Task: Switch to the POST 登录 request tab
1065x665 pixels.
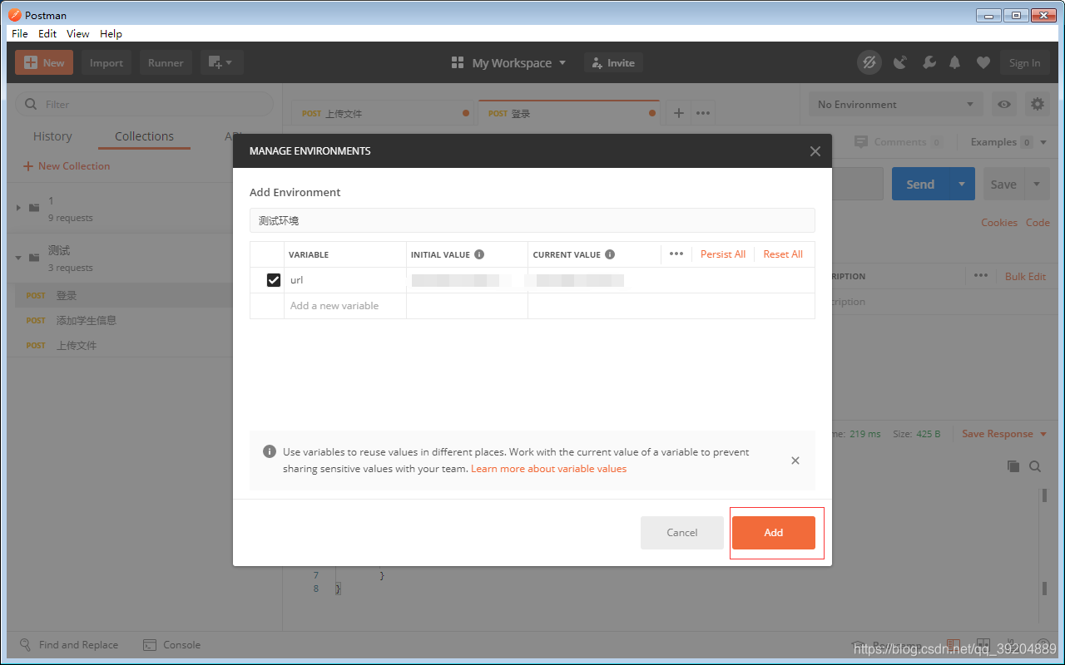Action: (568, 113)
